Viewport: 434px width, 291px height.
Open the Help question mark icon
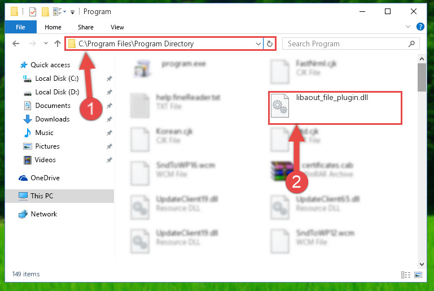420,27
